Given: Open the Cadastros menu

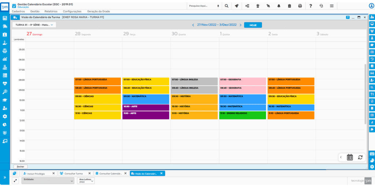Looking at the screenshot, I should coord(18,11).
